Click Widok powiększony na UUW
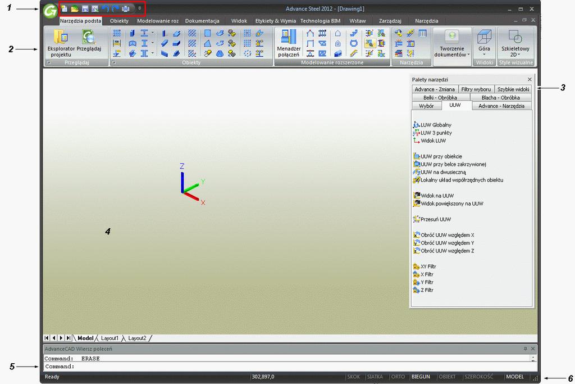Viewport: 575px width, 384px height. 448,204
